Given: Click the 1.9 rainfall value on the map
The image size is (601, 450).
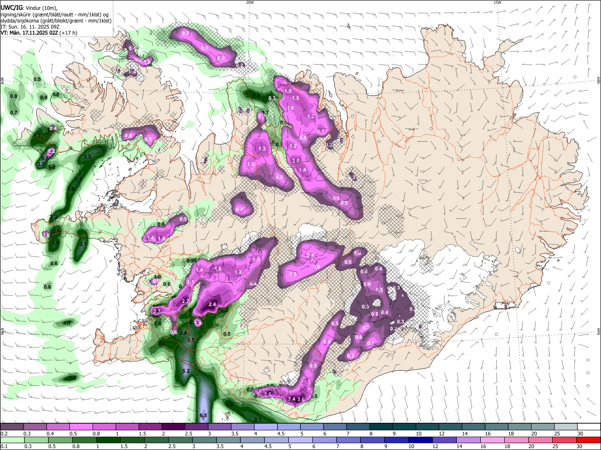Looking at the screenshot, I should click(55, 243).
